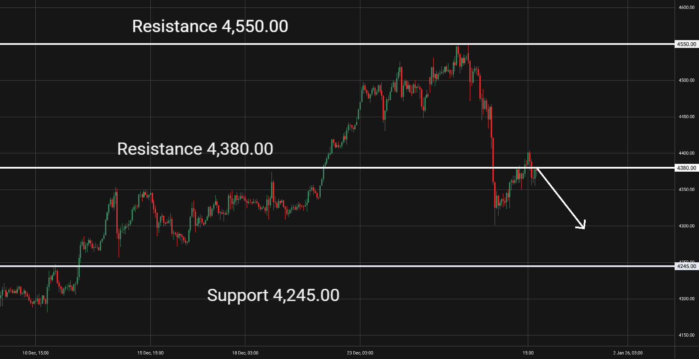This screenshot has width=699, height=359.
Task: Click the 4245.00 highlighted price tag
Action: (686, 266)
